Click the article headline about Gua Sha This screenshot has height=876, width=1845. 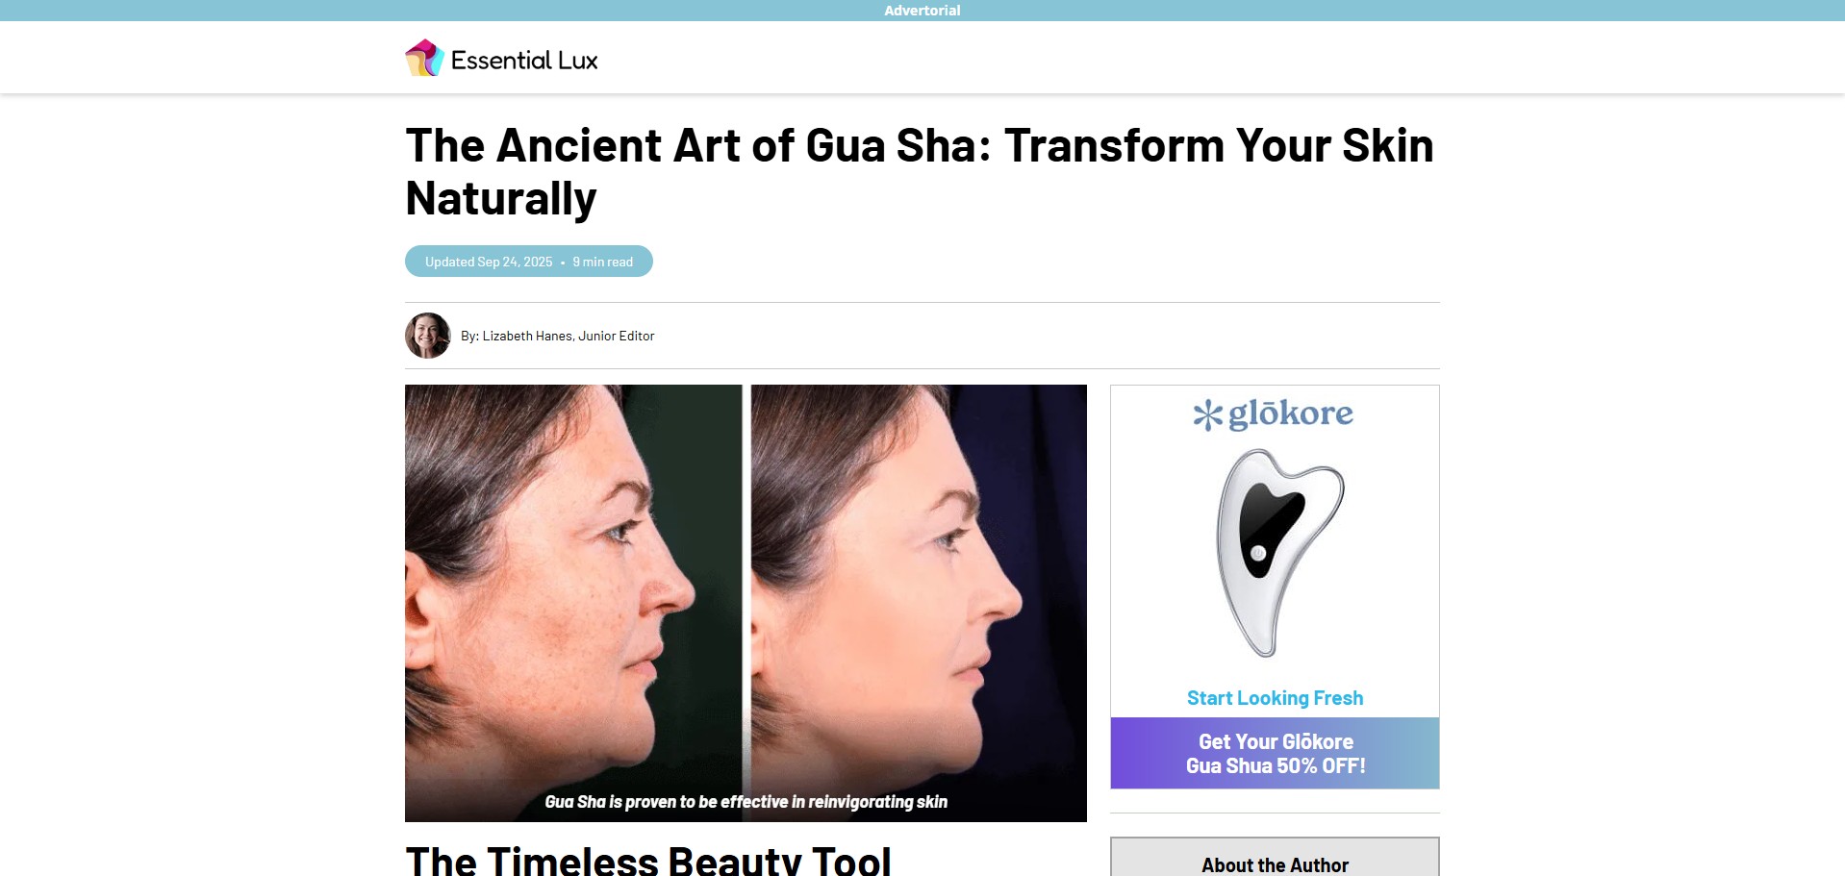(920, 172)
